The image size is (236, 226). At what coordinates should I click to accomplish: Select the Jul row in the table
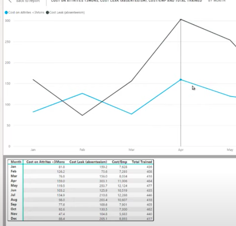(x=81, y=195)
